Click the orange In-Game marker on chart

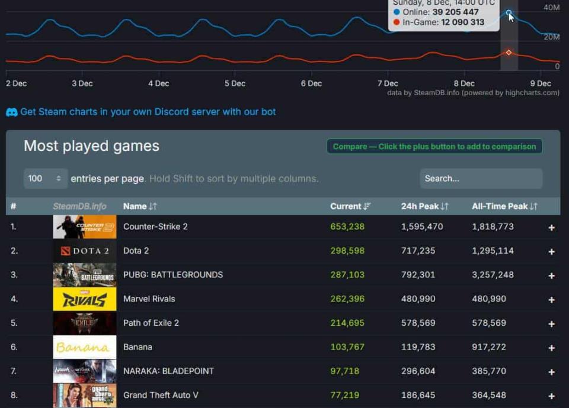[x=509, y=53]
